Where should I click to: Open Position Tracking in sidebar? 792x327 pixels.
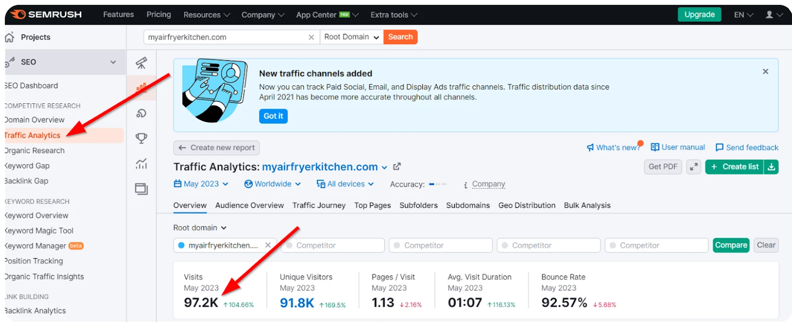click(x=34, y=261)
